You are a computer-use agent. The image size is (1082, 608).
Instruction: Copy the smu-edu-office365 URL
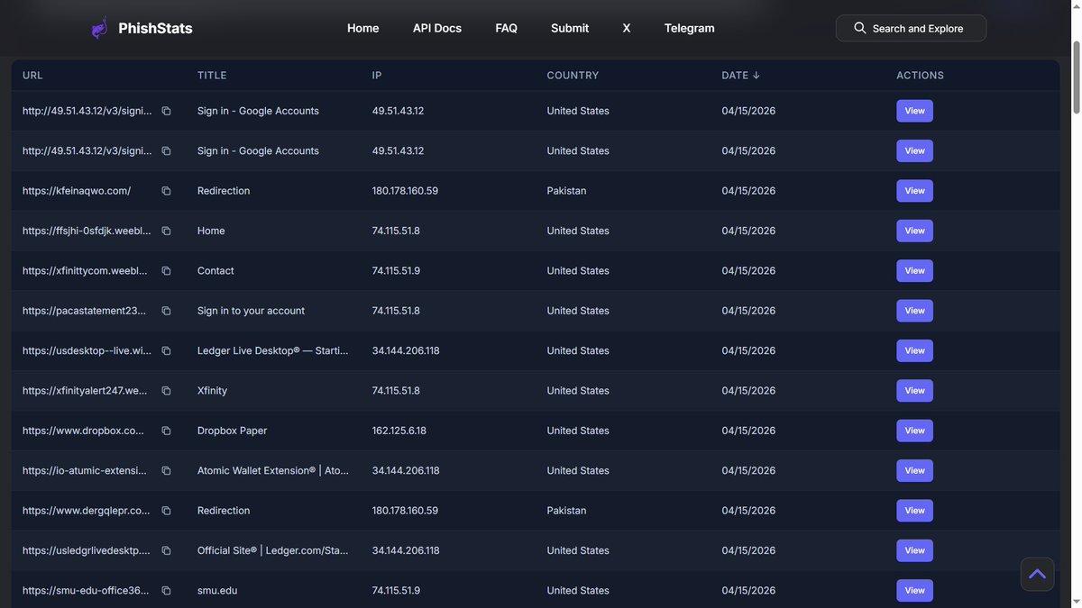pyautogui.click(x=166, y=591)
